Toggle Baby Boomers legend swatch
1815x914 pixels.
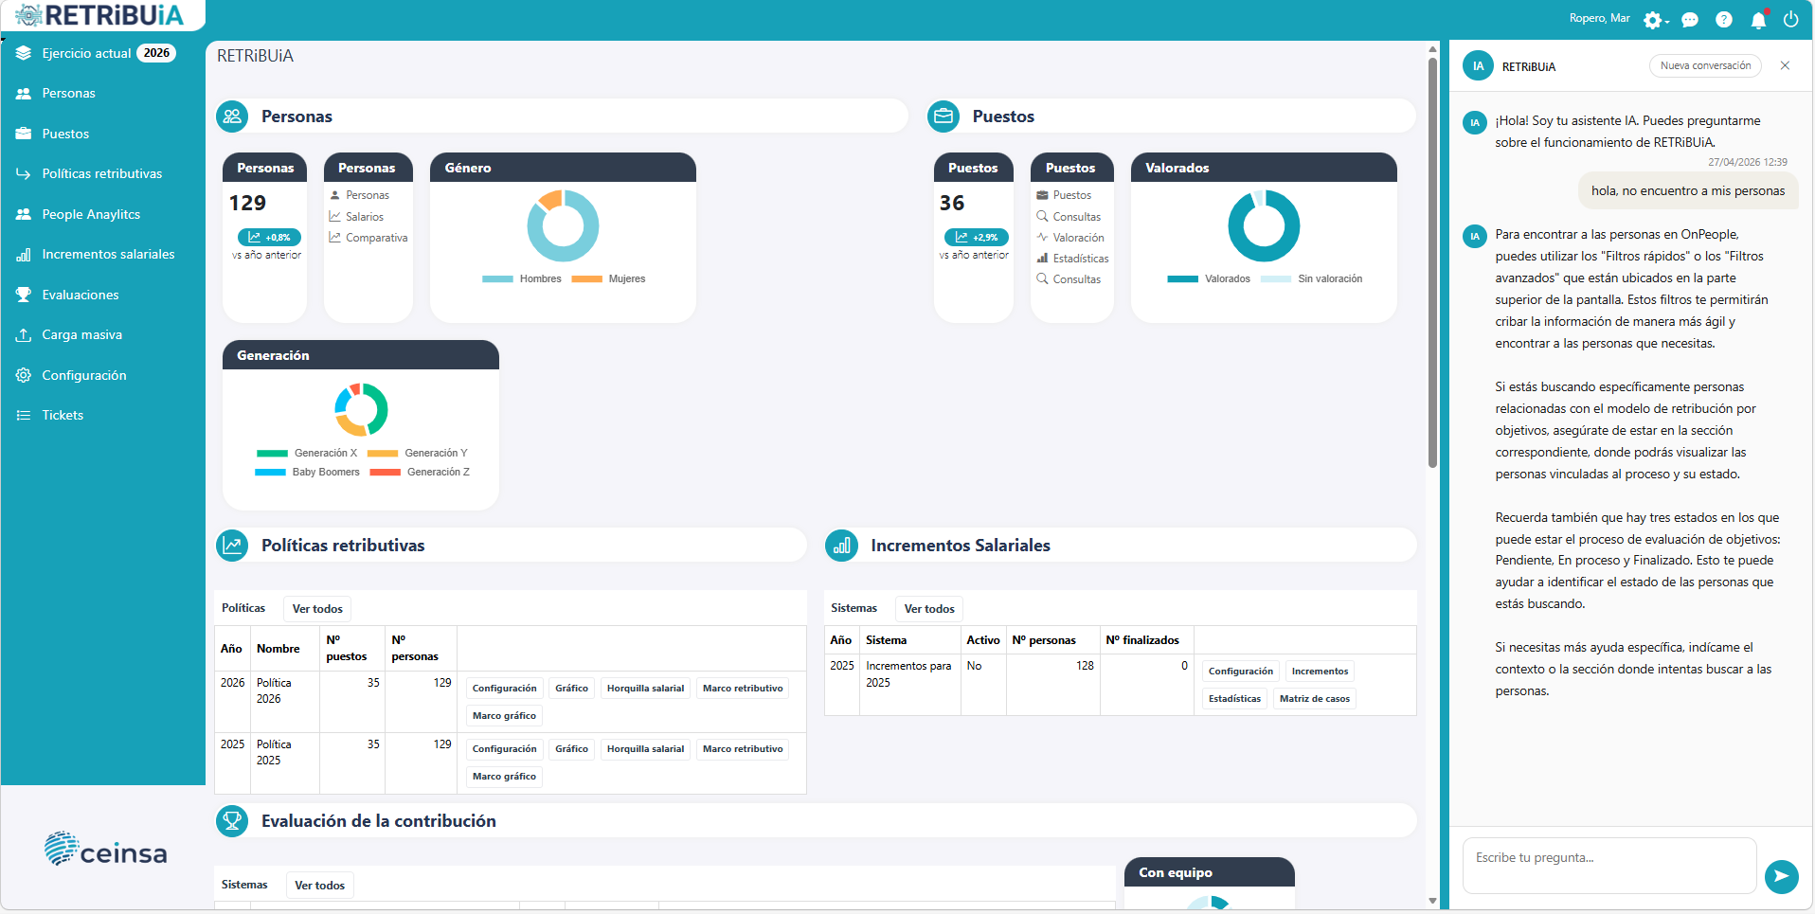[270, 473]
